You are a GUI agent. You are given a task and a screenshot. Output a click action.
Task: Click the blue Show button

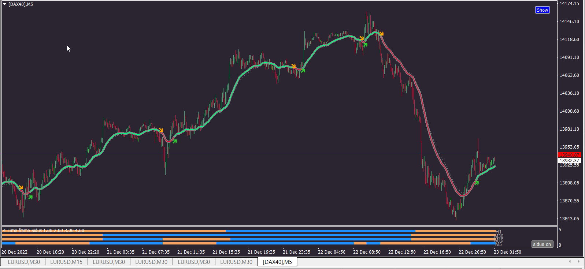[x=542, y=10]
